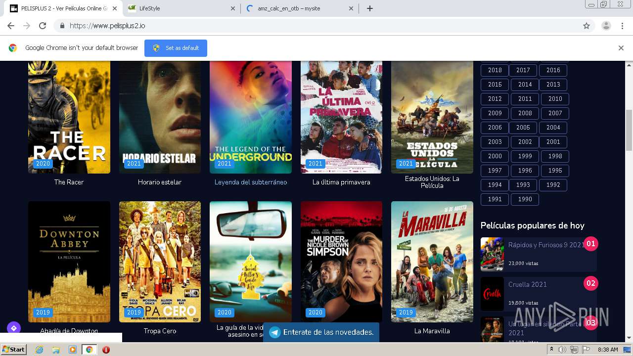This screenshot has height=356, width=633.
Task: Click the Telegram icon in the news banner
Action: pos(274,332)
